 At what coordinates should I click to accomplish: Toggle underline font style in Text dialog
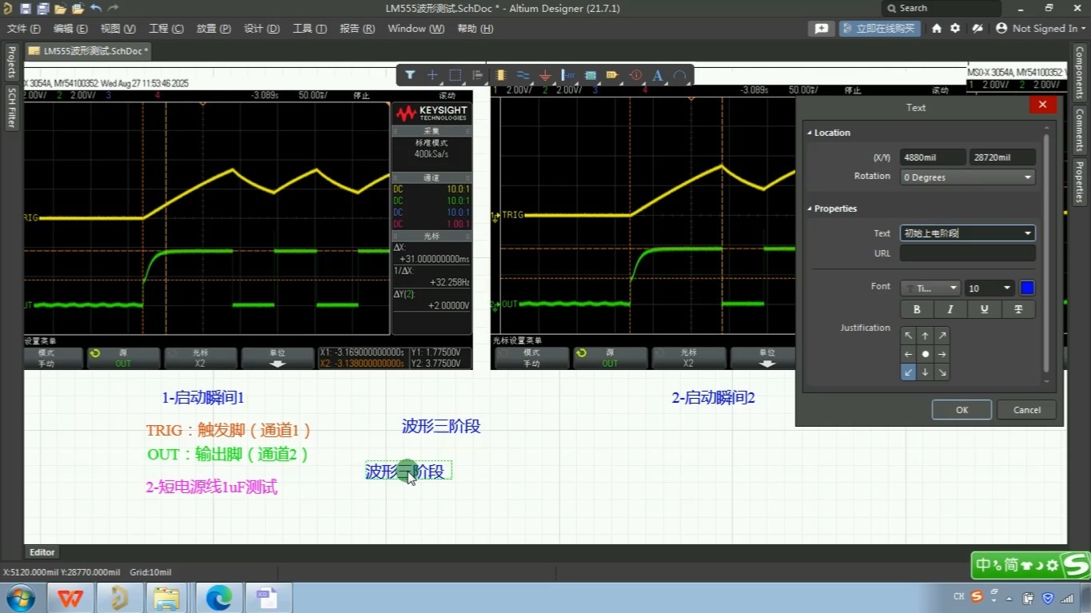pyautogui.click(x=985, y=309)
